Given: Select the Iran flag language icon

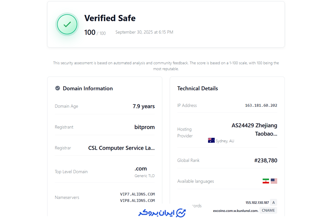Looking at the screenshot, I should [x=266, y=181].
